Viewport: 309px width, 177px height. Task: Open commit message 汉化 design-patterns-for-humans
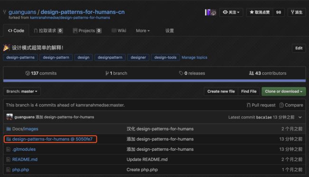click(x=160, y=129)
